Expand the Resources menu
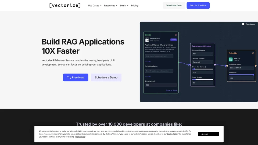Screen dimensions: 258x145 click(x=110, y=6)
